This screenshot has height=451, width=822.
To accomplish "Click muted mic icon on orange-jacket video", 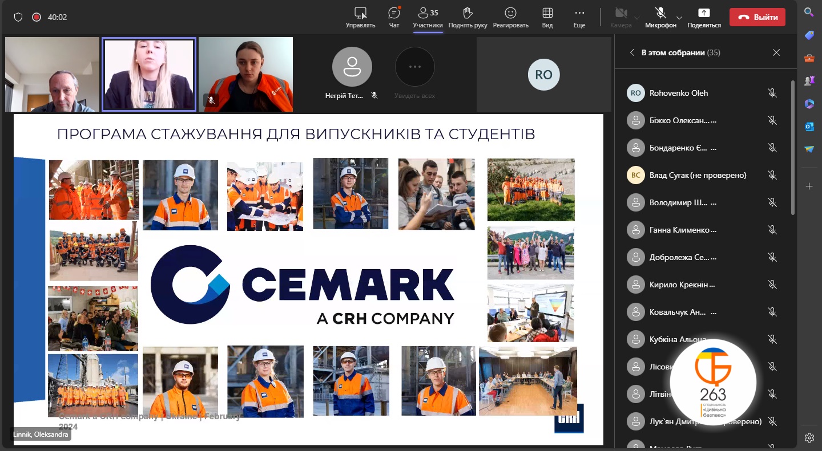I will [211, 100].
